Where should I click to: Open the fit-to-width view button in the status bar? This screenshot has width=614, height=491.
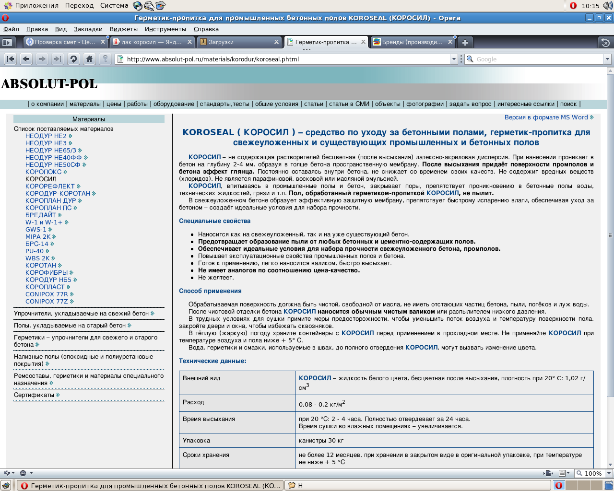[x=548, y=473]
